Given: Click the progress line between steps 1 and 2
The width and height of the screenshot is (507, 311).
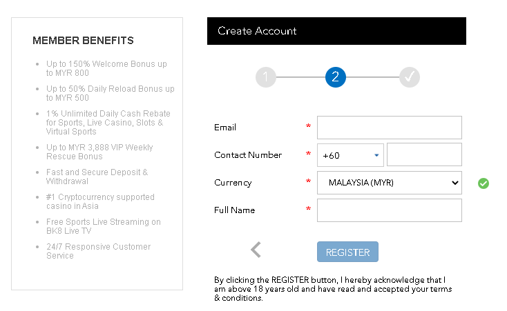Looking at the screenshot, I should [x=300, y=77].
